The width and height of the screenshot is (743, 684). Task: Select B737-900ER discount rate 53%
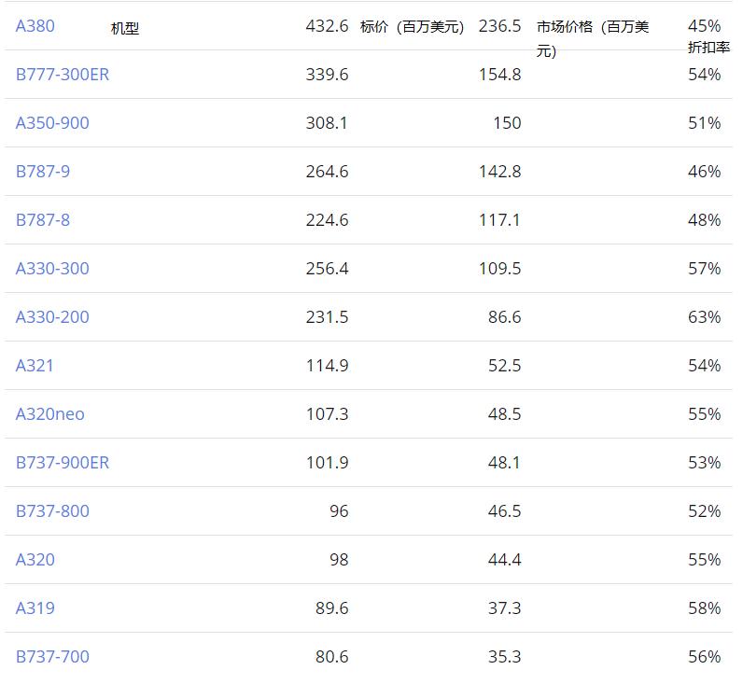click(x=704, y=462)
